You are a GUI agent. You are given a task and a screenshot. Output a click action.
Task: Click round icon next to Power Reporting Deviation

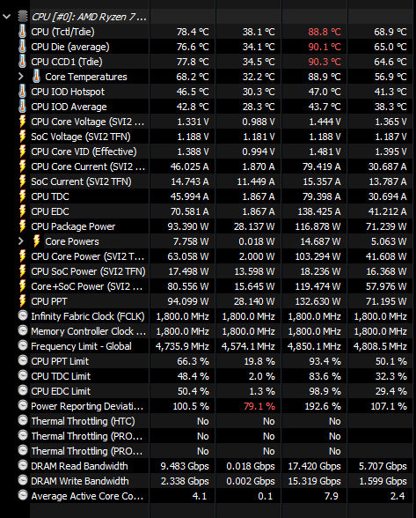tap(23, 405)
